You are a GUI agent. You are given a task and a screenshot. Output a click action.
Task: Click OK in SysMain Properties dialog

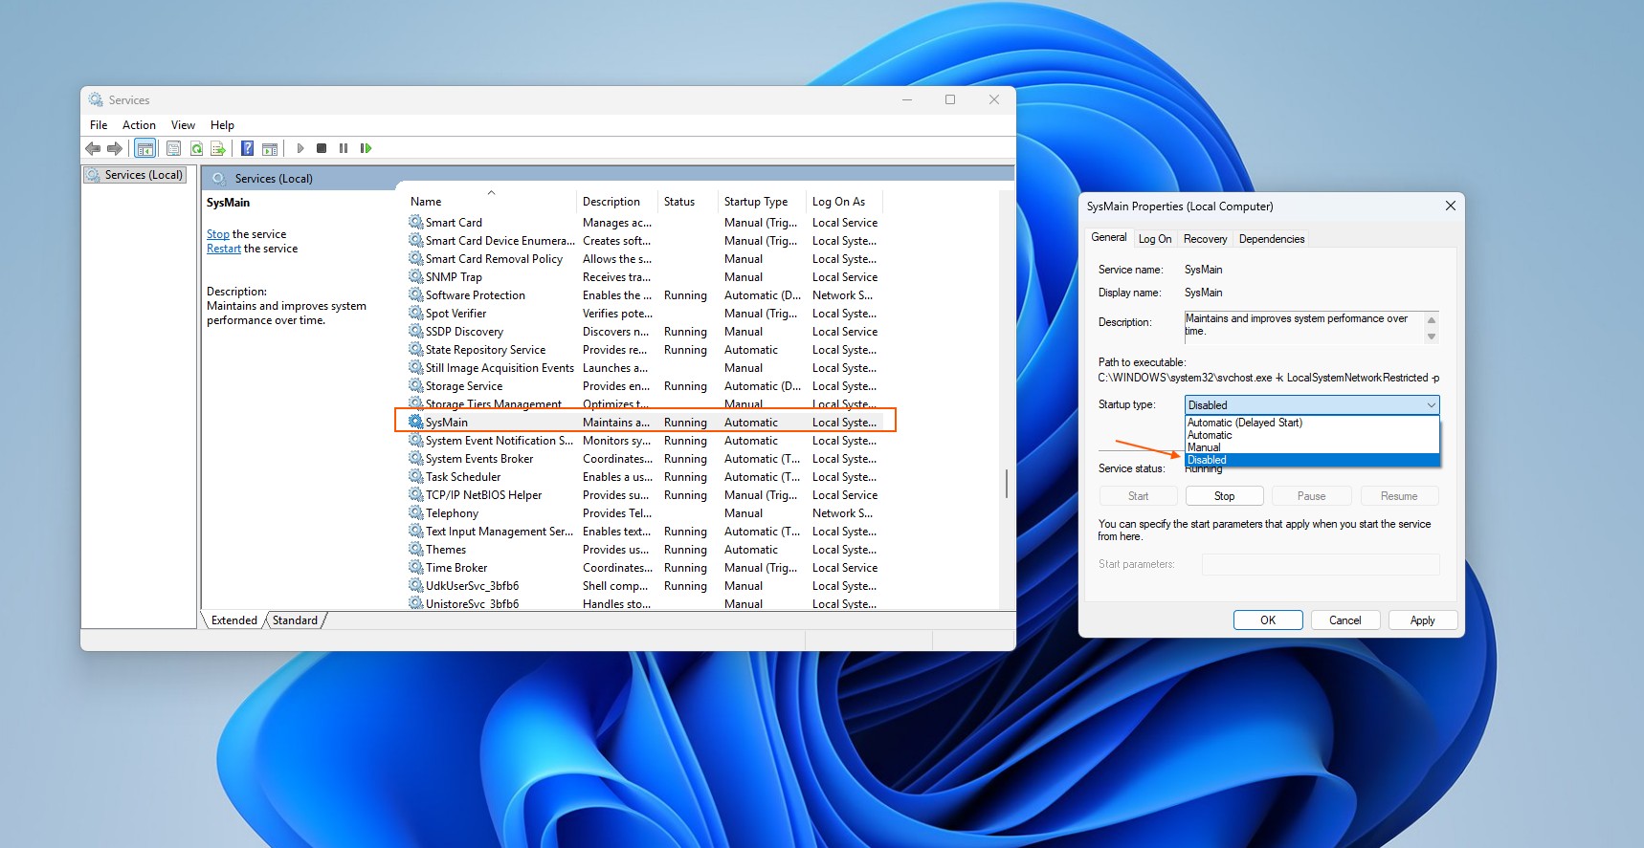pos(1268,620)
